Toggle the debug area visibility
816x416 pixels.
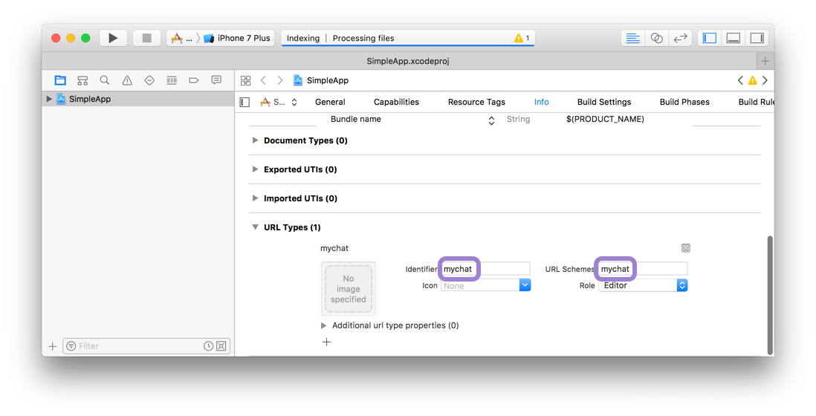(734, 38)
